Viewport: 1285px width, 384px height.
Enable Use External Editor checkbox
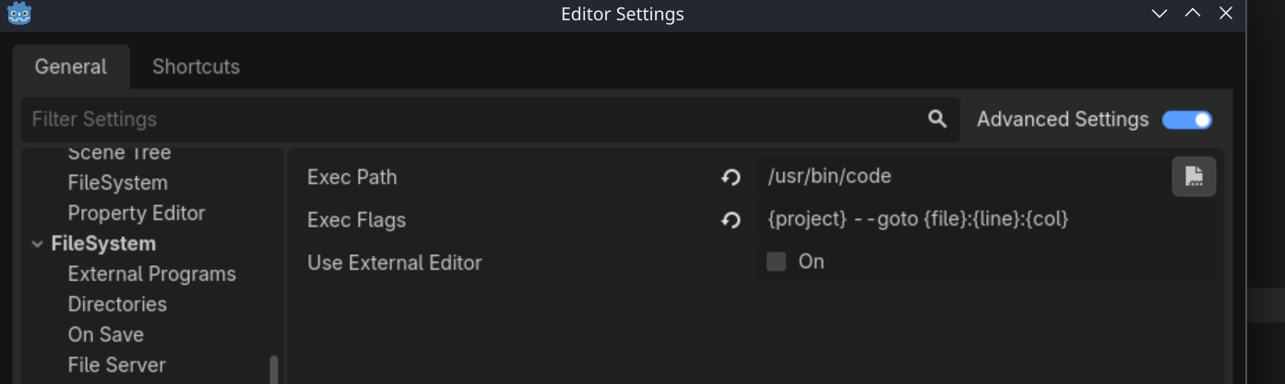777,262
